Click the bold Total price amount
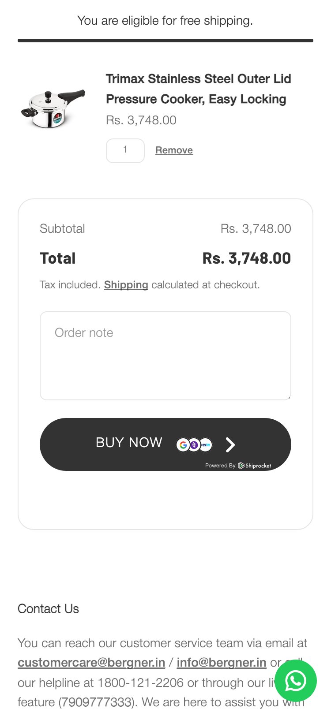Image resolution: width=331 pixels, height=716 pixels. click(x=246, y=258)
